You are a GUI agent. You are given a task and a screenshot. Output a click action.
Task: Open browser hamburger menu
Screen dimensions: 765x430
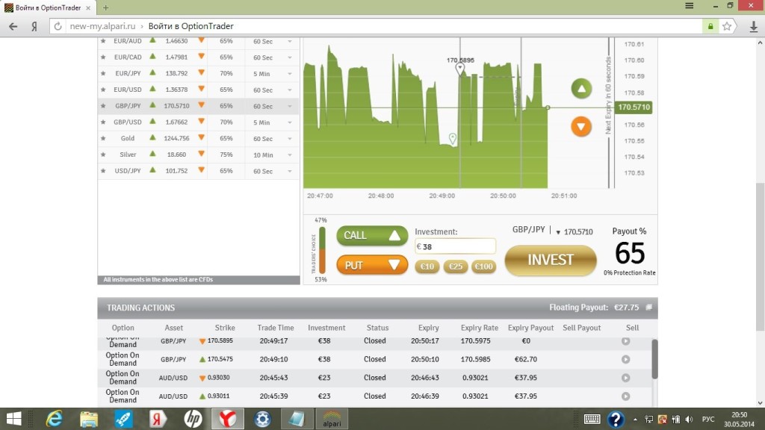pos(690,6)
